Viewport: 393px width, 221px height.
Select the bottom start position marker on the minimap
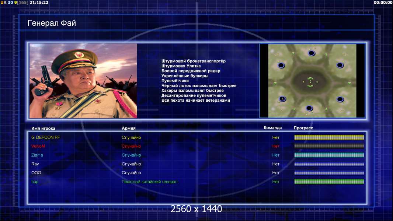(x=309, y=108)
